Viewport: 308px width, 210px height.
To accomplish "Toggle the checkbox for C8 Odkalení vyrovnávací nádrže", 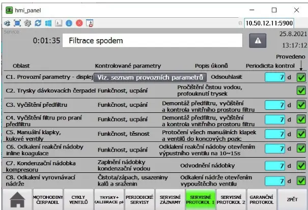I will tap(301, 181).
